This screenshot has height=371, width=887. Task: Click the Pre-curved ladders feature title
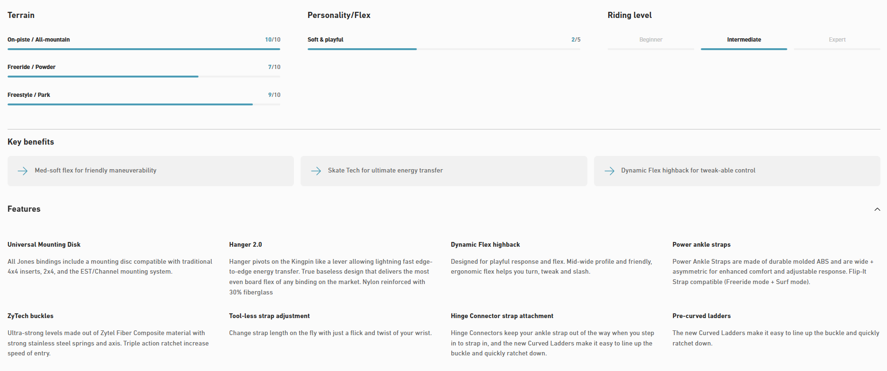tap(701, 316)
